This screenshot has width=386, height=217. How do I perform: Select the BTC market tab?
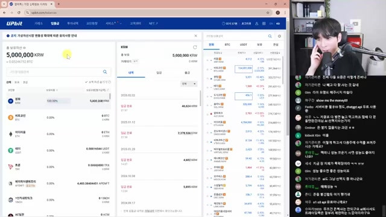pyautogui.click(x=227, y=45)
